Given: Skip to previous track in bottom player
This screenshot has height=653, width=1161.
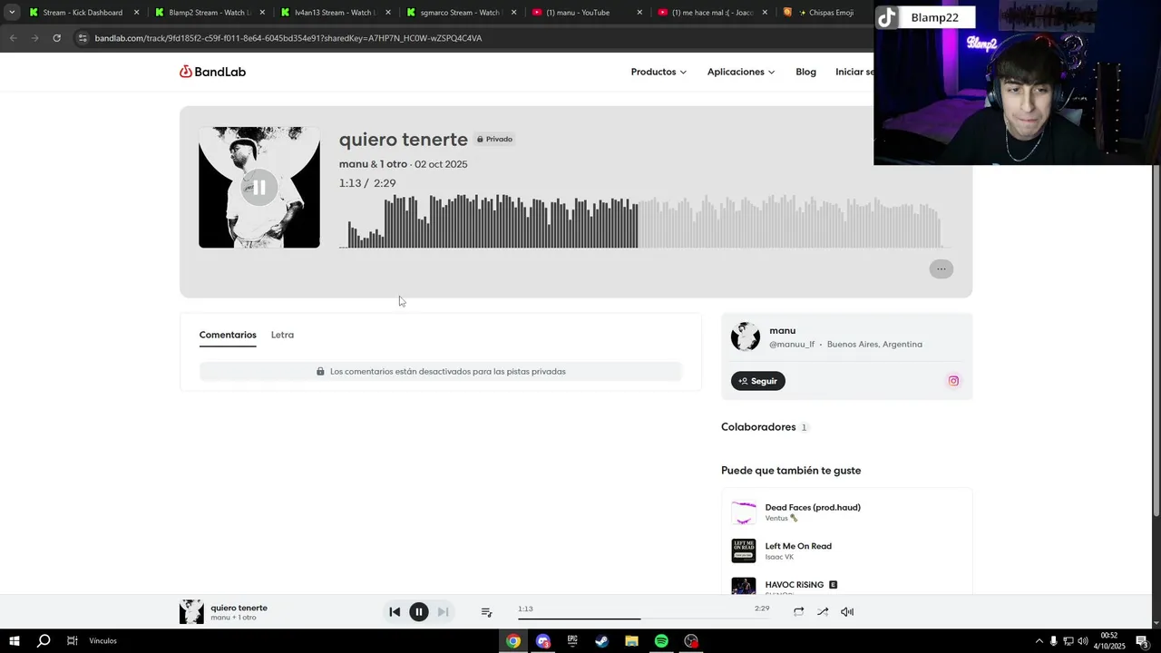Looking at the screenshot, I should click(395, 612).
